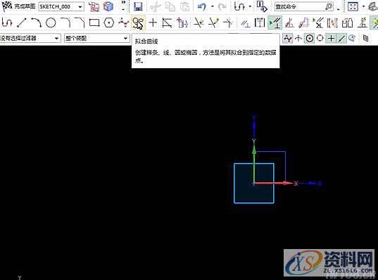Select the Studio Spline tool

pyautogui.click(x=123, y=23)
